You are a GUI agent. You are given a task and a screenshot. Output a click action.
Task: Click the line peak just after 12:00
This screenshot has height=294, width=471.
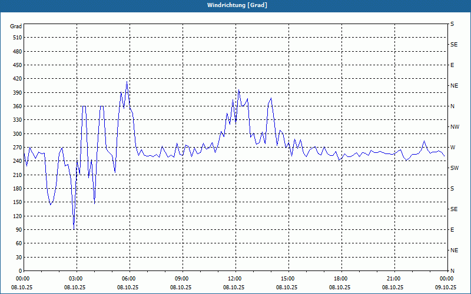coord(238,89)
